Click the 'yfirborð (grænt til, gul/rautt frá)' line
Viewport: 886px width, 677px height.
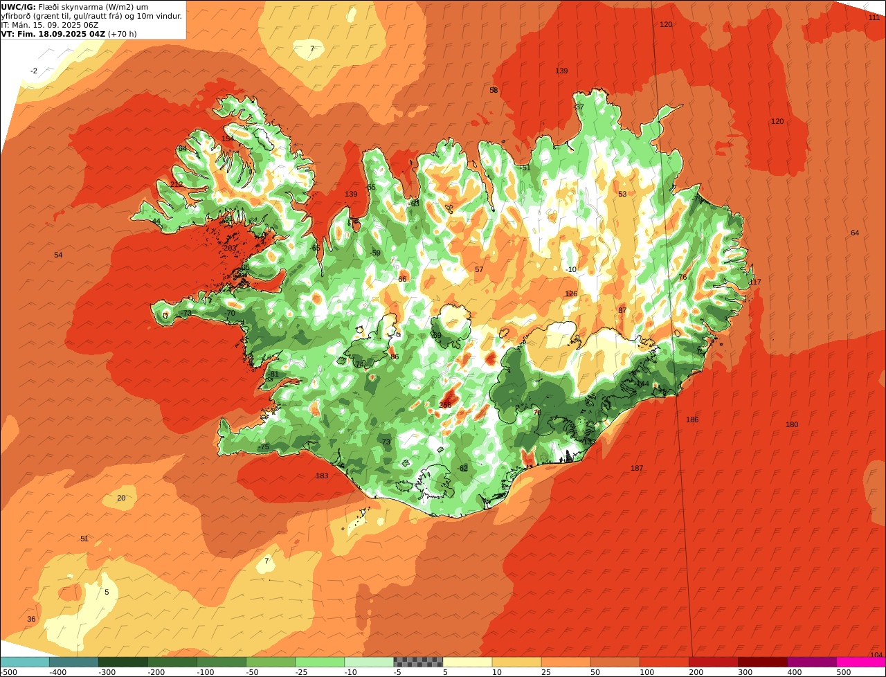tap(92, 16)
